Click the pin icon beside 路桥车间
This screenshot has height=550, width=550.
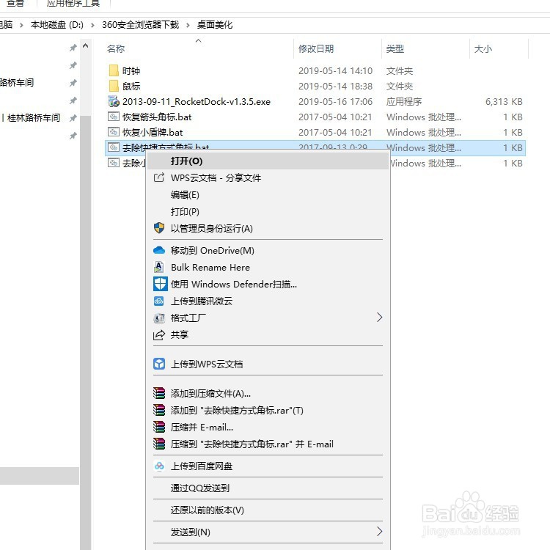point(73,83)
